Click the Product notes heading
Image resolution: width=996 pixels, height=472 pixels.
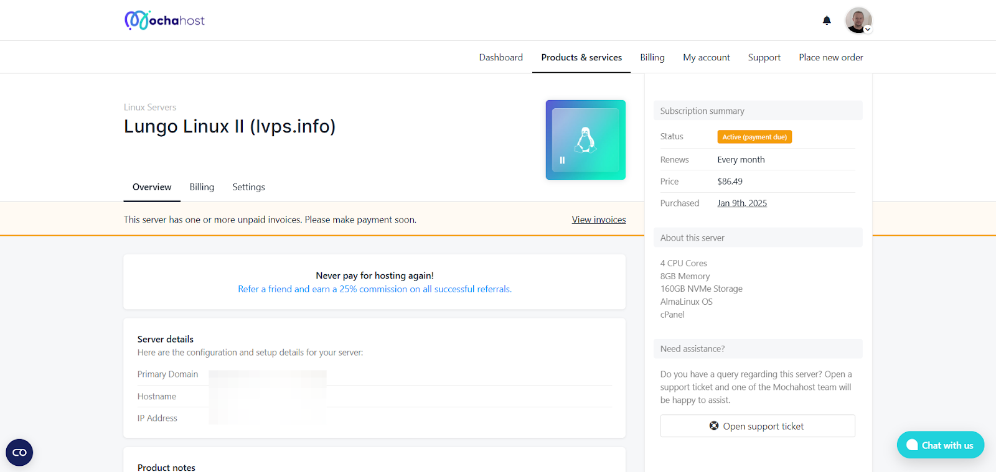[x=166, y=468]
